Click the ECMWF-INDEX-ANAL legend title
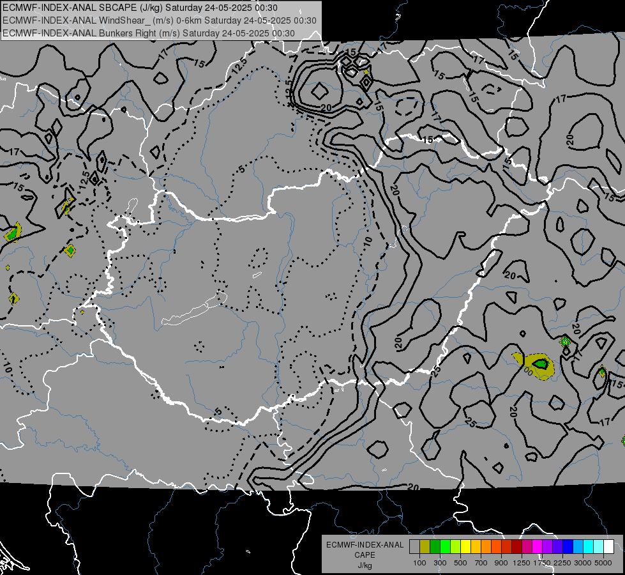This screenshot has width=625, height=575. 365,545
